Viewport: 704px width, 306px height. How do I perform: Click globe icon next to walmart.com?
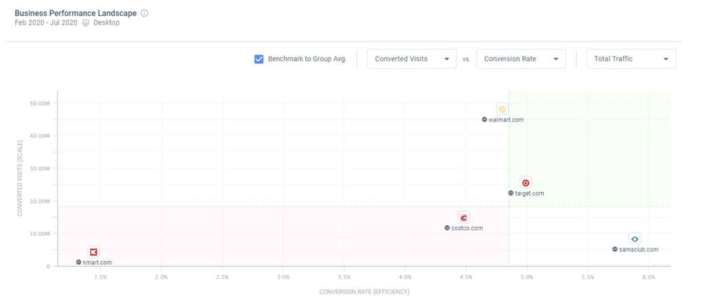pyautogui.click(x=484, y=119)
